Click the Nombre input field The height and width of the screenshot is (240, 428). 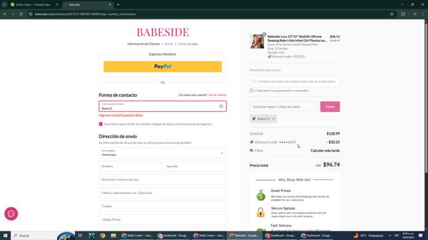[130, 166]
